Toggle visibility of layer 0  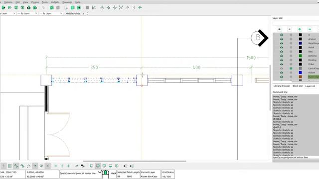[x=282, y=35]
